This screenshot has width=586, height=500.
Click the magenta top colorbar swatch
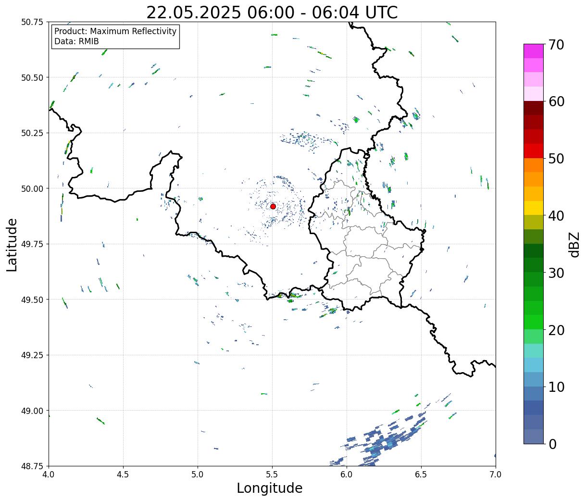(534, 51)
